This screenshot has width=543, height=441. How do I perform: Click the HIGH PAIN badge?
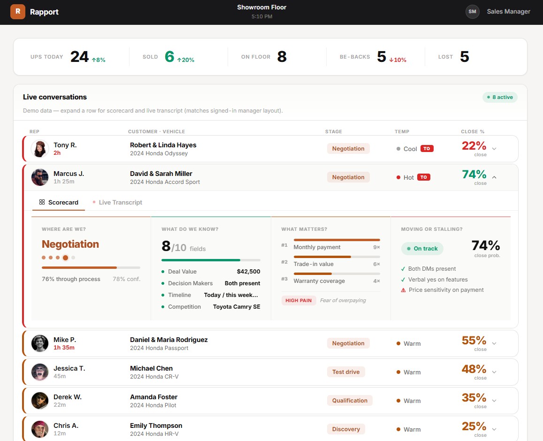(x=298, y=300)
